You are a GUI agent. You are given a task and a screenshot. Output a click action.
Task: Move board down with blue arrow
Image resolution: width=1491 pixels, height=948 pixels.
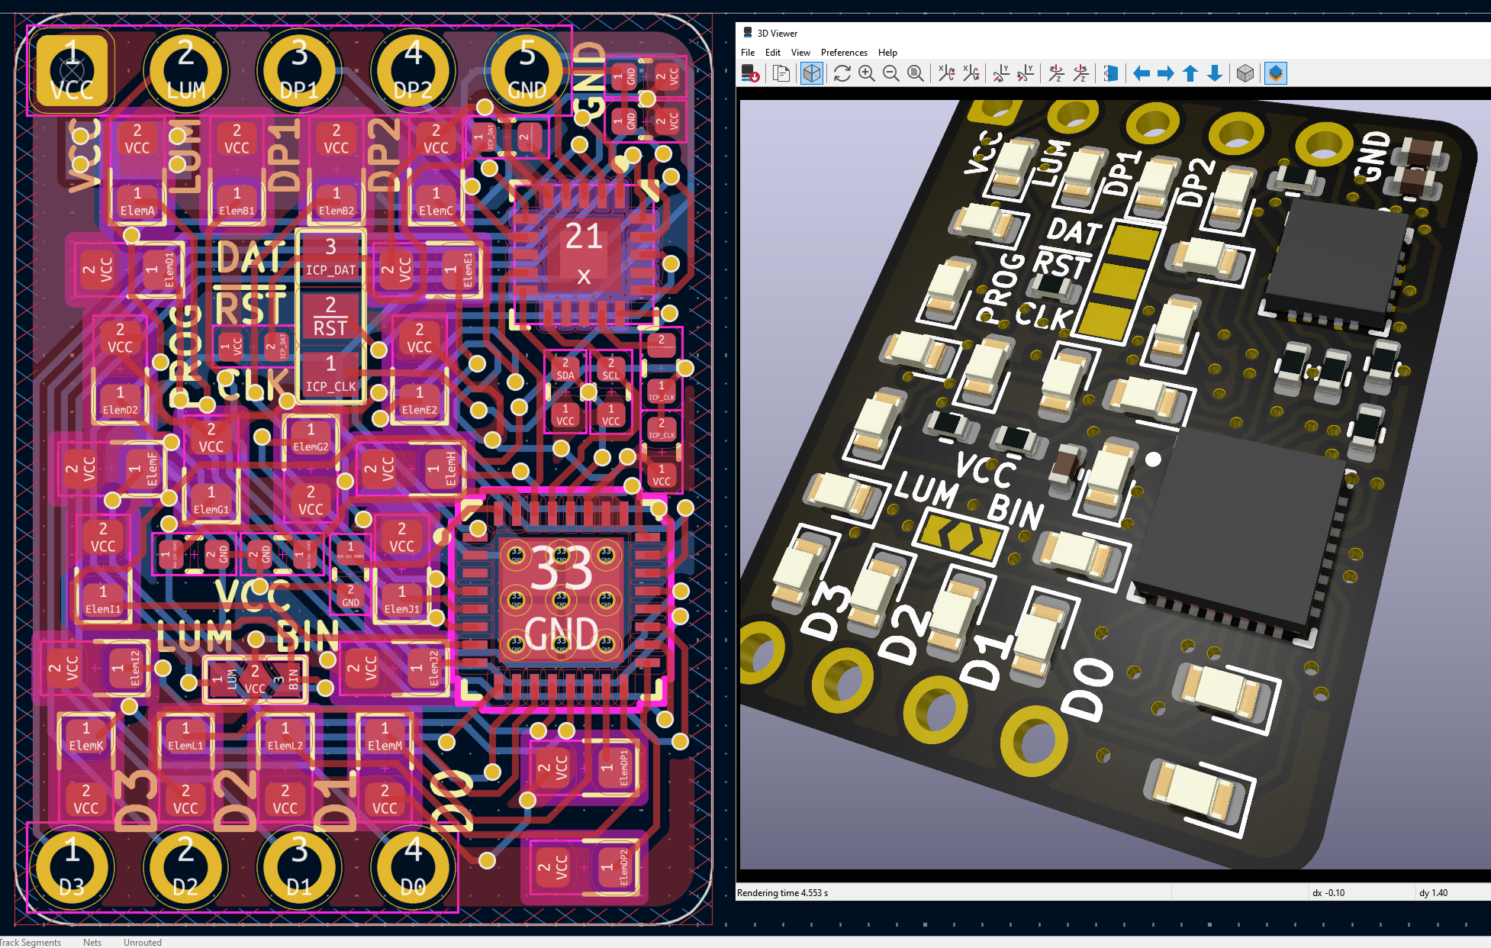(1215, 73)
